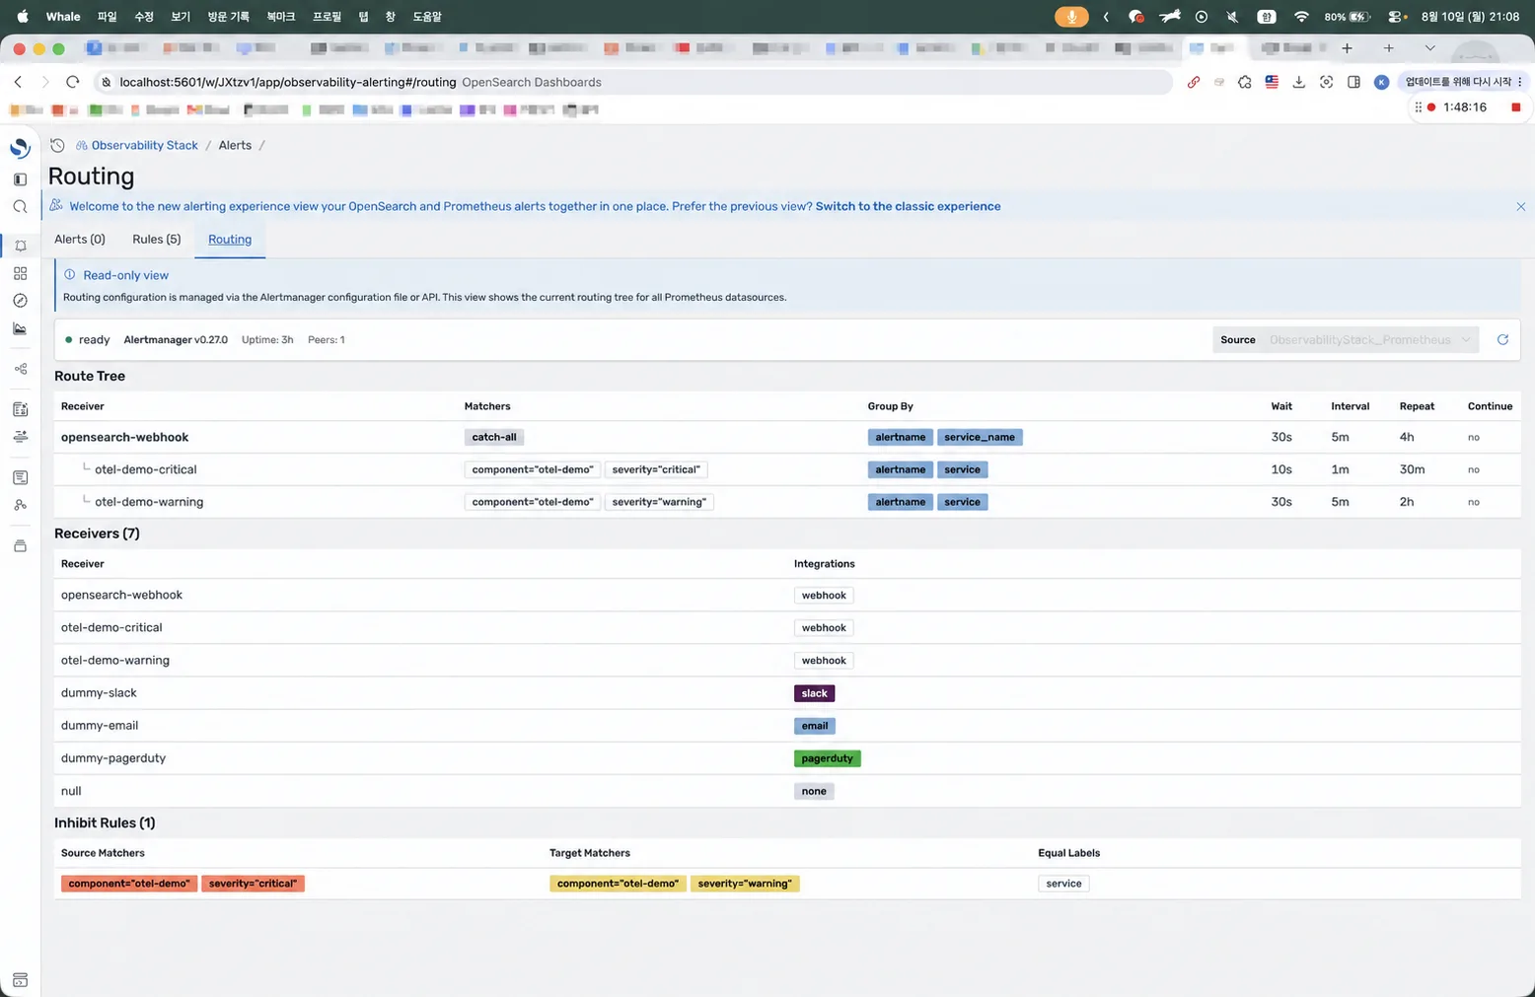1535x997 pixels.
Task: Open the 북마크 bookmarks menu
Action: (x=281, y=17)
